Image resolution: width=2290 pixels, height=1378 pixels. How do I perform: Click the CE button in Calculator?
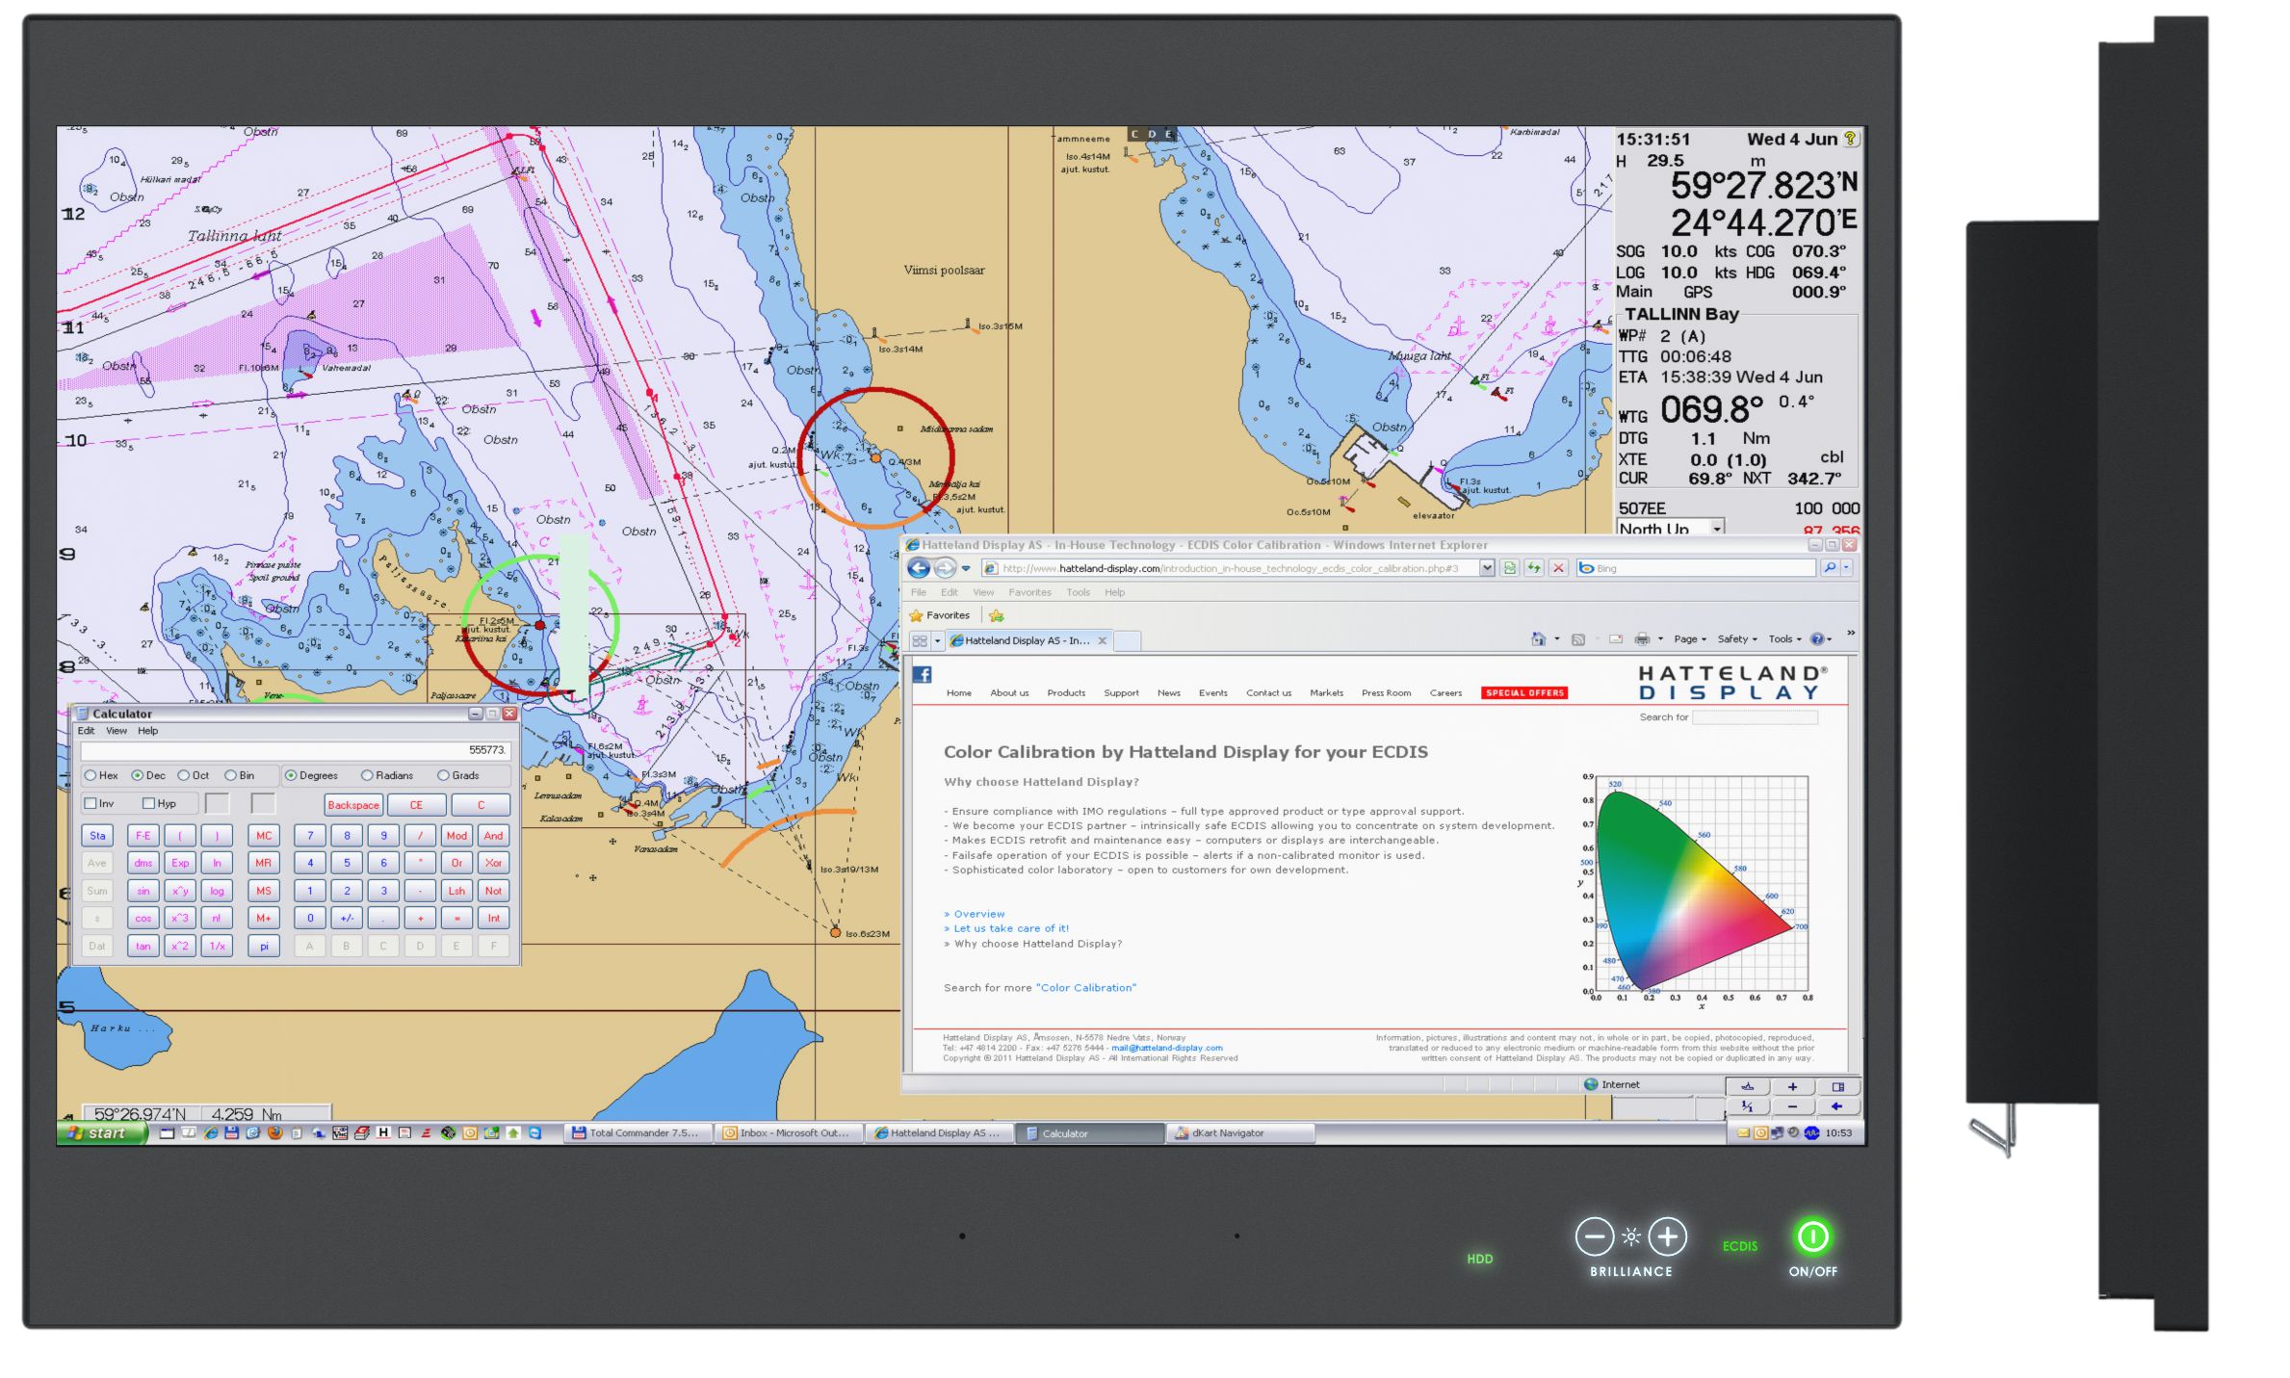click(416, 805)
